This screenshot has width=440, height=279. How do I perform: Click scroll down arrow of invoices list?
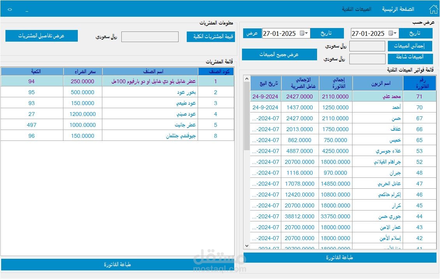(x=247, y=246)
